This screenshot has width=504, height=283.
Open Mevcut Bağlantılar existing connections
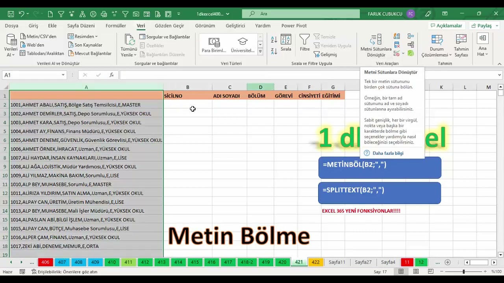point(90,53)
